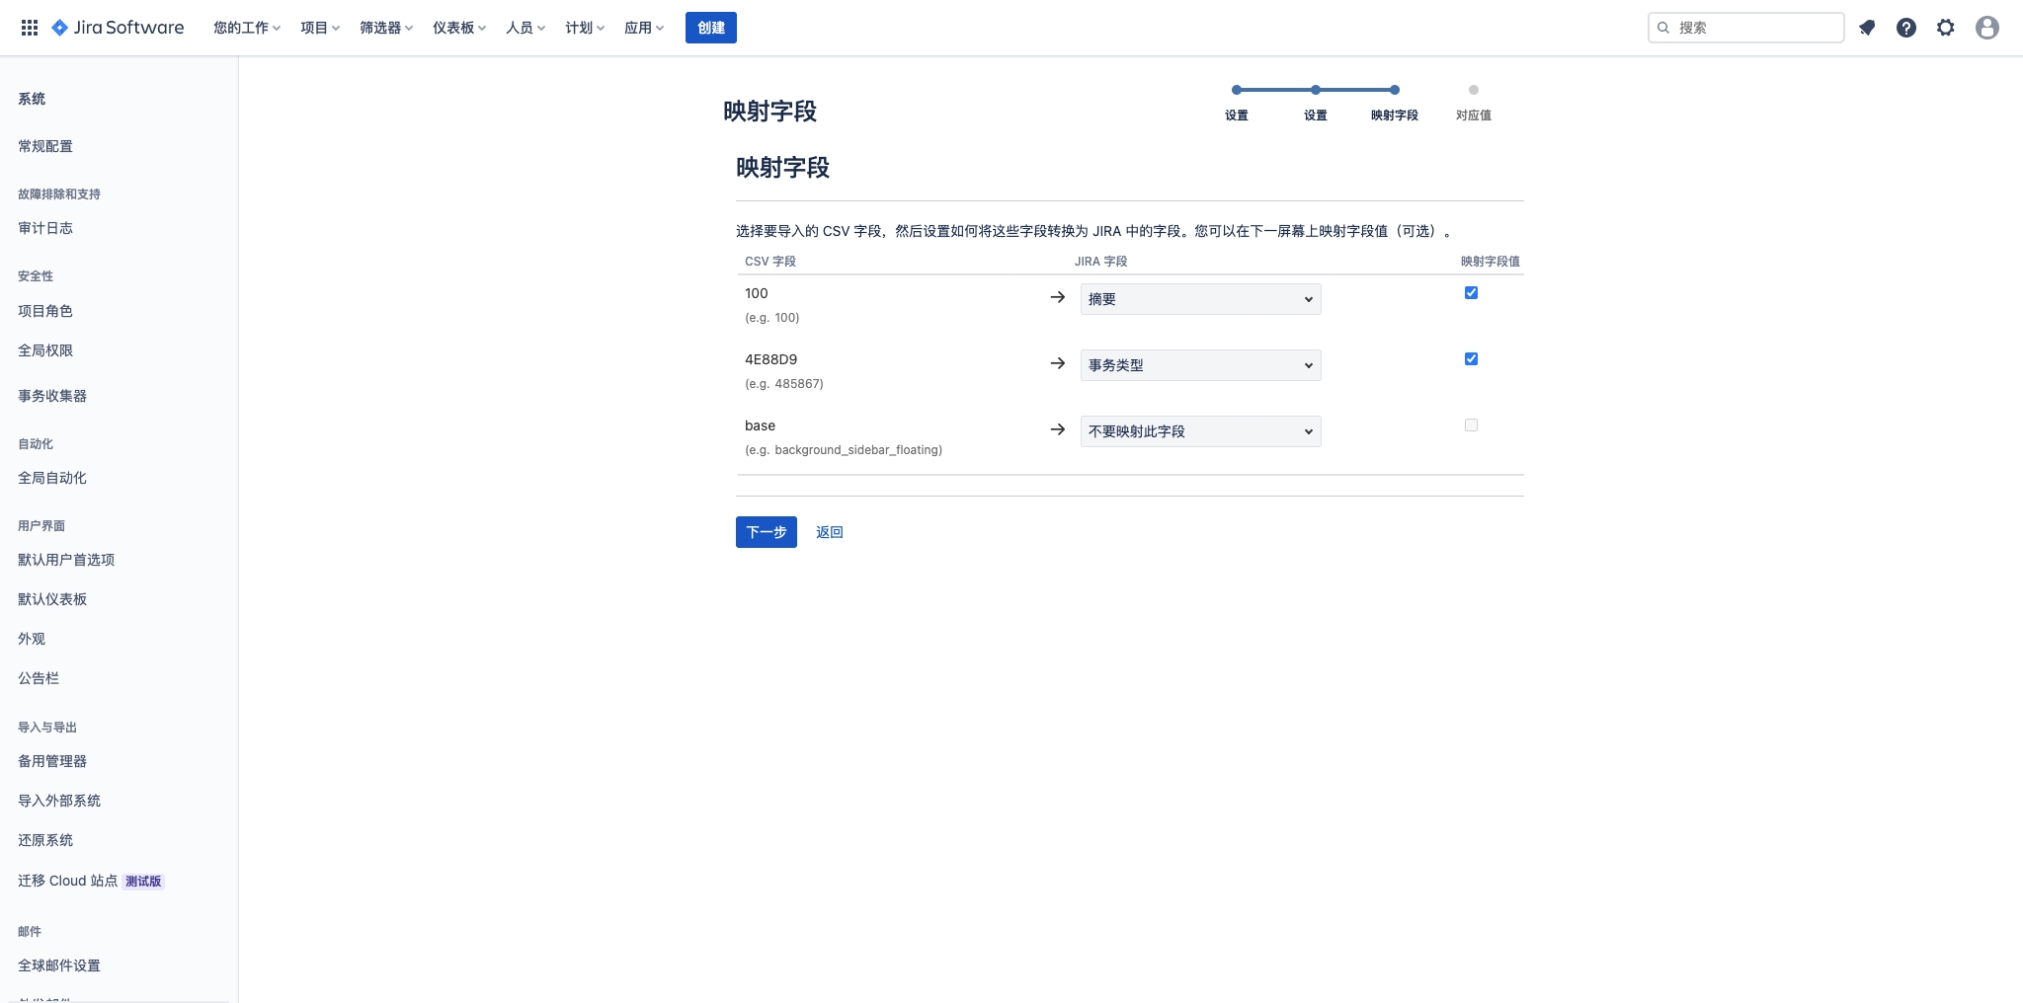The height and width of the screenshot is (1003, 2023).
Task: Click the JIRA 字段 column header
Action: point(1100,262)
